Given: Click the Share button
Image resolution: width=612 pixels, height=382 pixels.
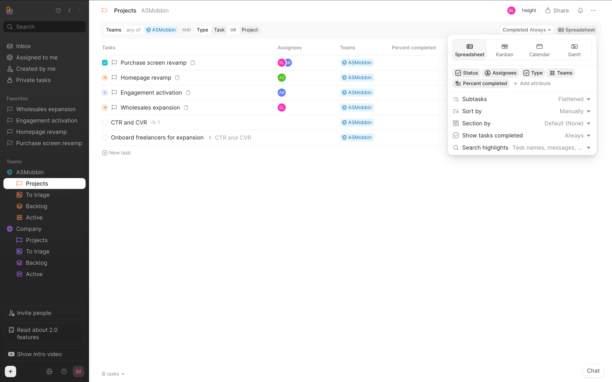Looking at the screenshot, I should pyautogui.click(x=557, y=11).
